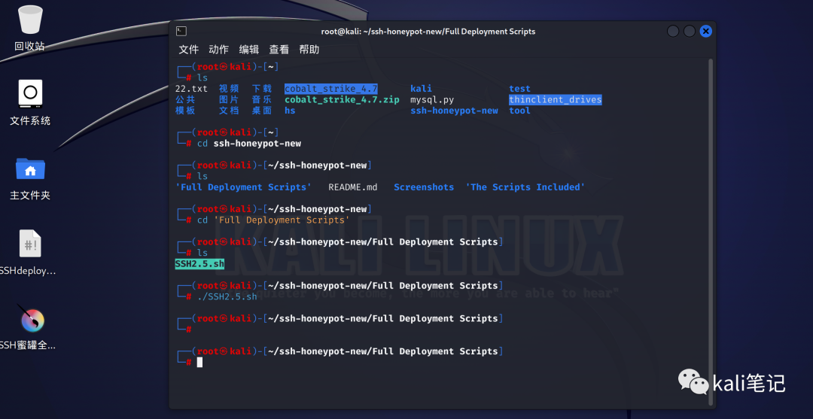Minimize the terminal window

coord(673,31)
